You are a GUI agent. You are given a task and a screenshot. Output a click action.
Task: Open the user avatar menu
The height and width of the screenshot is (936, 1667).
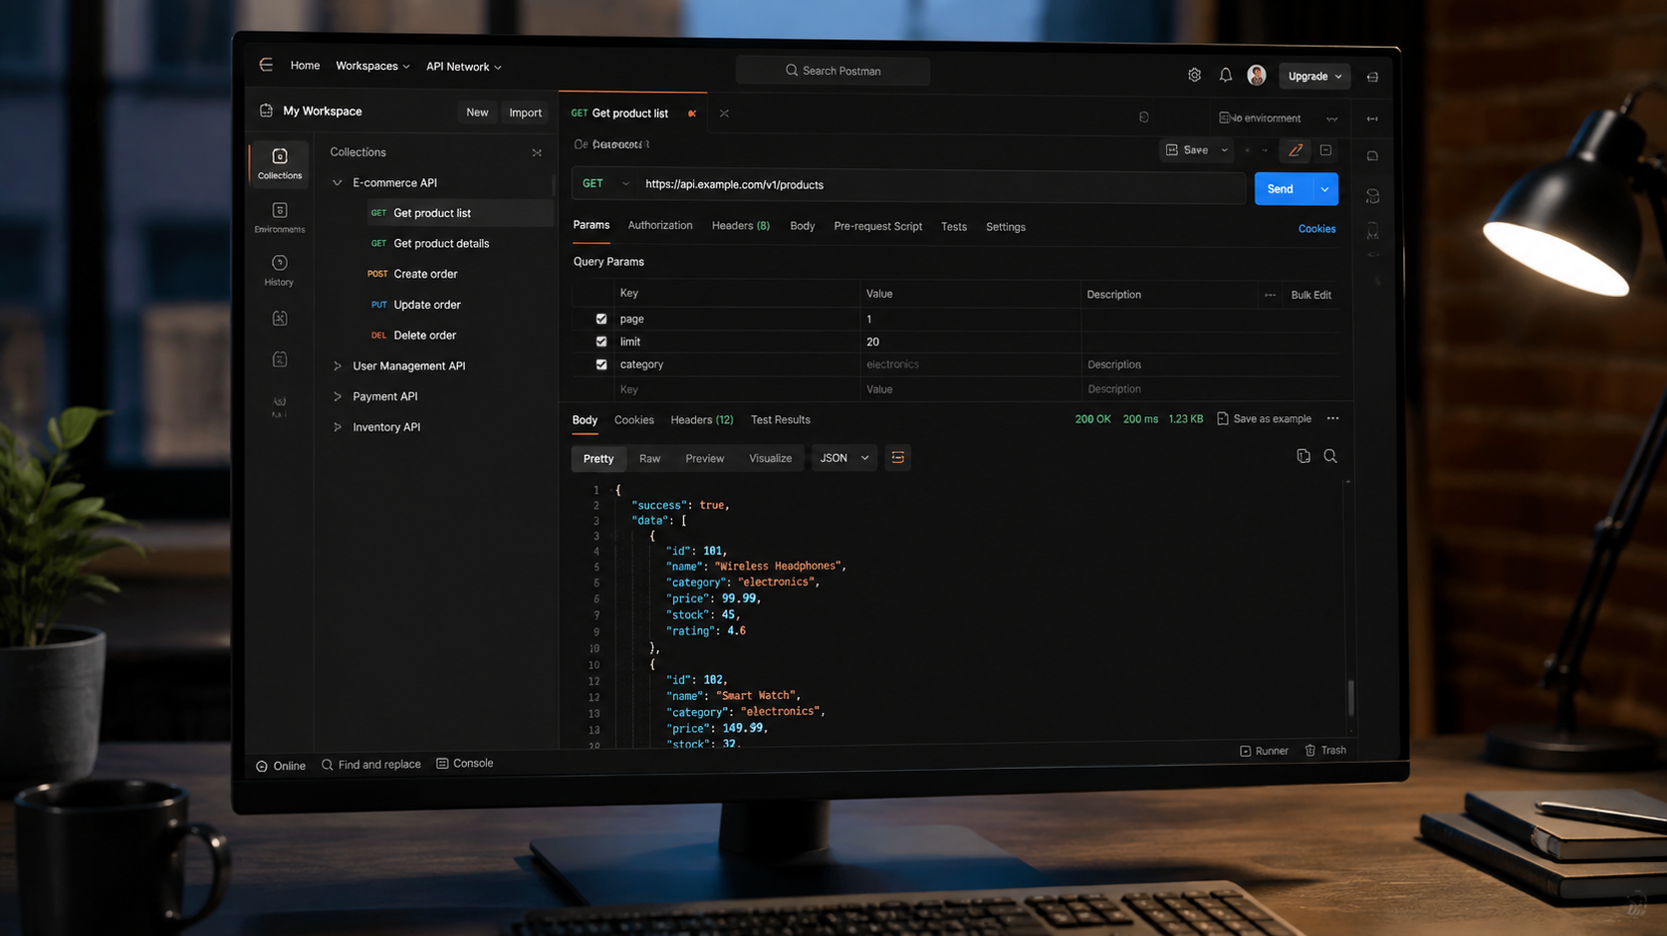(1257, 76)
